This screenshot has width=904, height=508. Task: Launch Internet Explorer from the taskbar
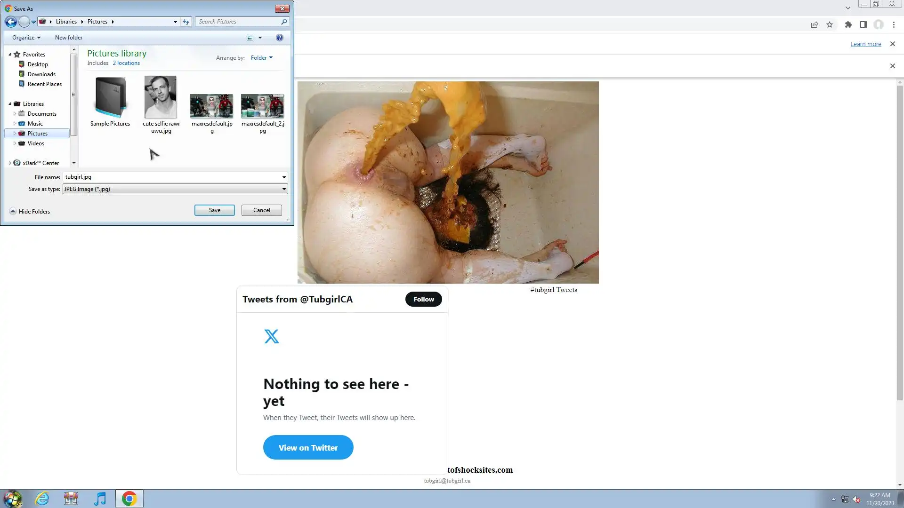(x=42, y=499)
